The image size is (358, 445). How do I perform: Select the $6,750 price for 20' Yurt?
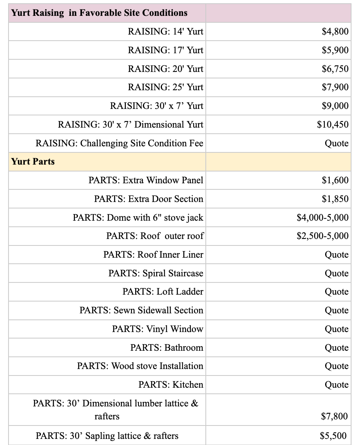tap(335, 69)
